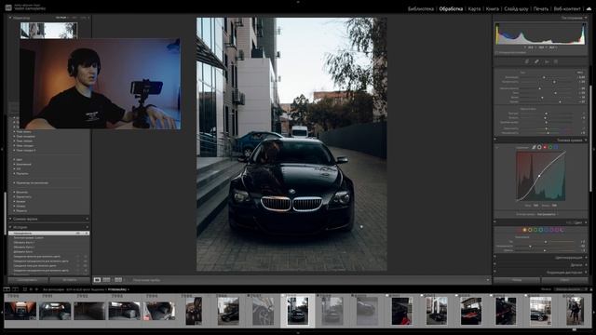Screen dimensions: 596x335
Task: Select the red channel curve icon
Action: pyautogui.click(x=545, y=147)
